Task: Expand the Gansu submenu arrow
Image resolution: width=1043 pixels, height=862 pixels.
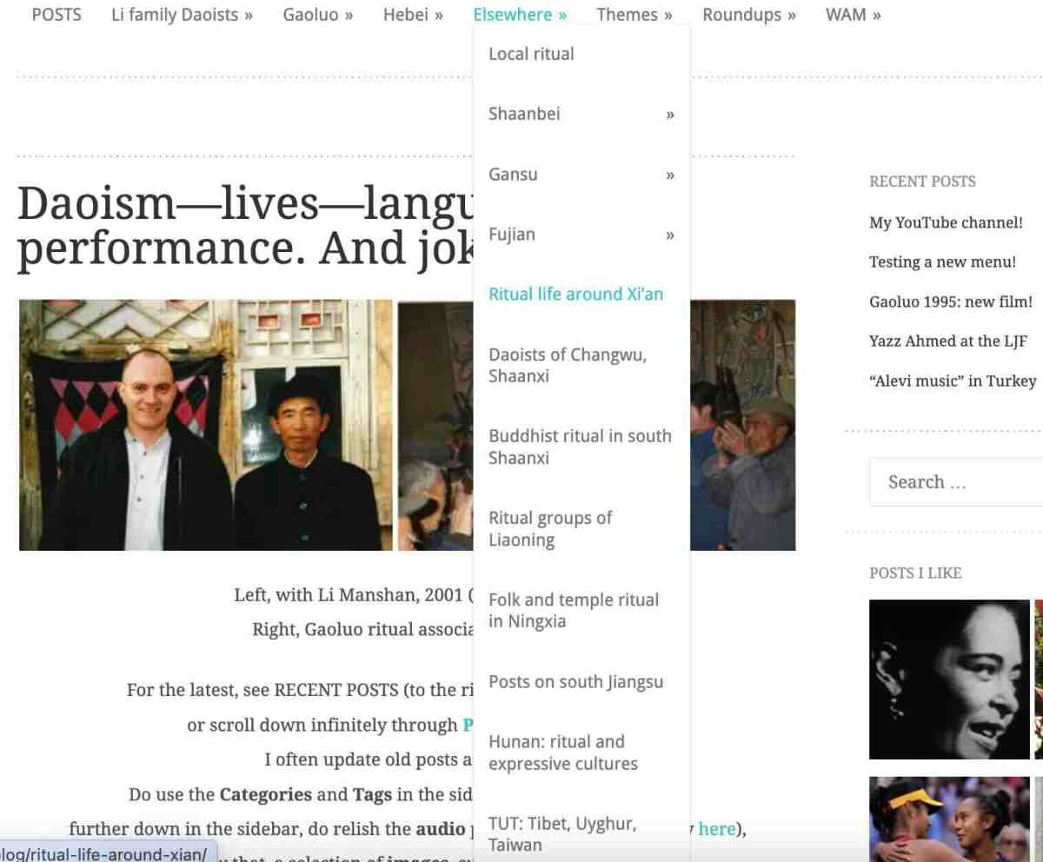Action: pyautogui.click(x=670, y=175)
